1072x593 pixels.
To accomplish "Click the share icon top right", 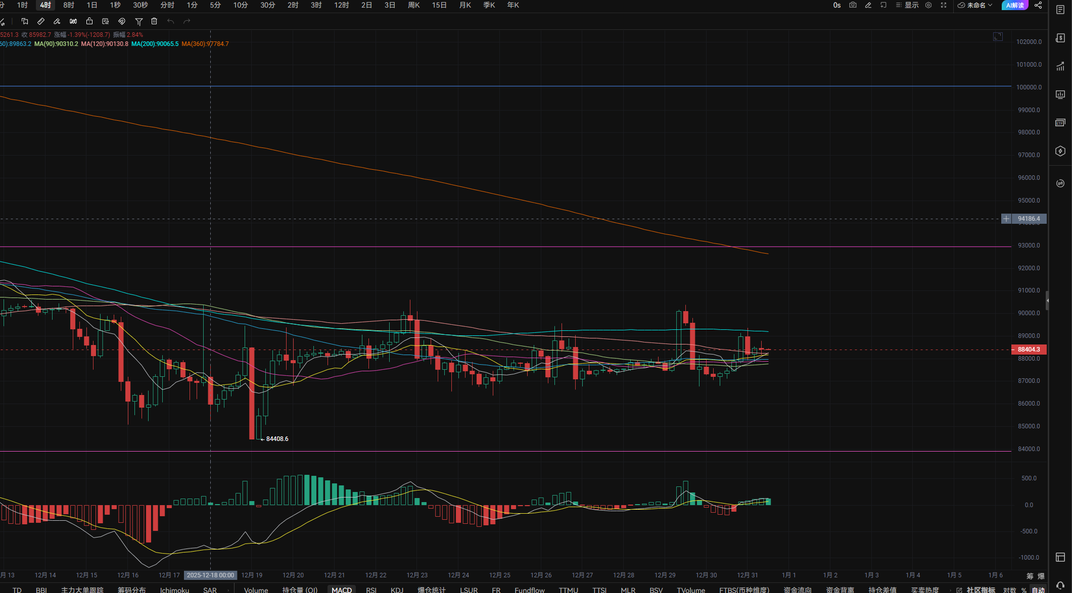I will click(1038, 5).
